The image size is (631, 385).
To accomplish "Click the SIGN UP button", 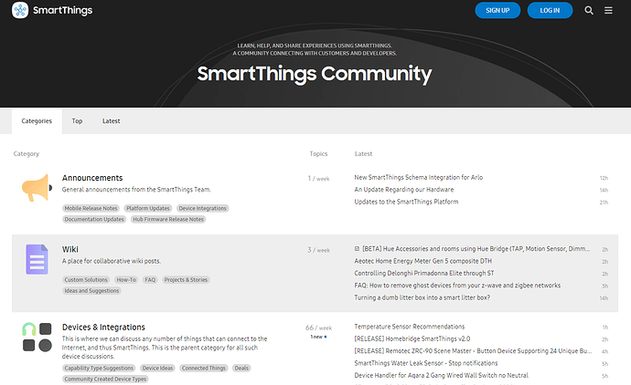I will point(497,10).
